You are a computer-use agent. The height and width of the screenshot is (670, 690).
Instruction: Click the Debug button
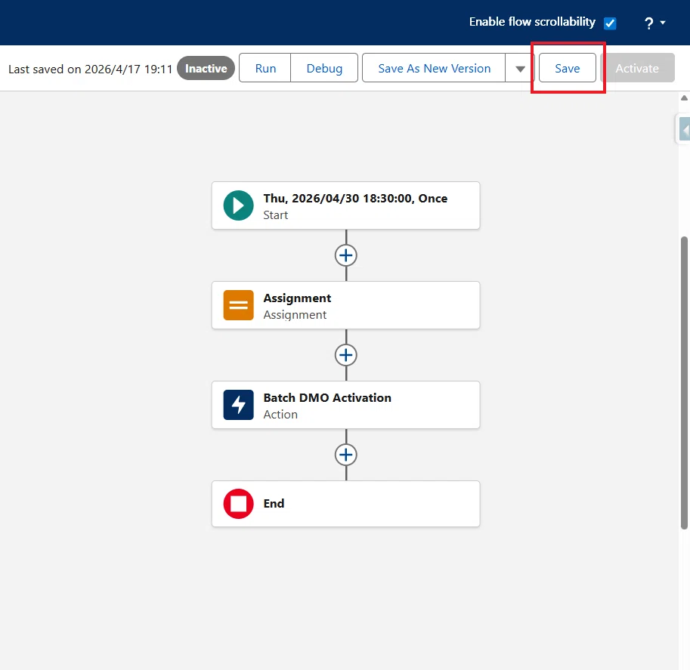[324, 68]
